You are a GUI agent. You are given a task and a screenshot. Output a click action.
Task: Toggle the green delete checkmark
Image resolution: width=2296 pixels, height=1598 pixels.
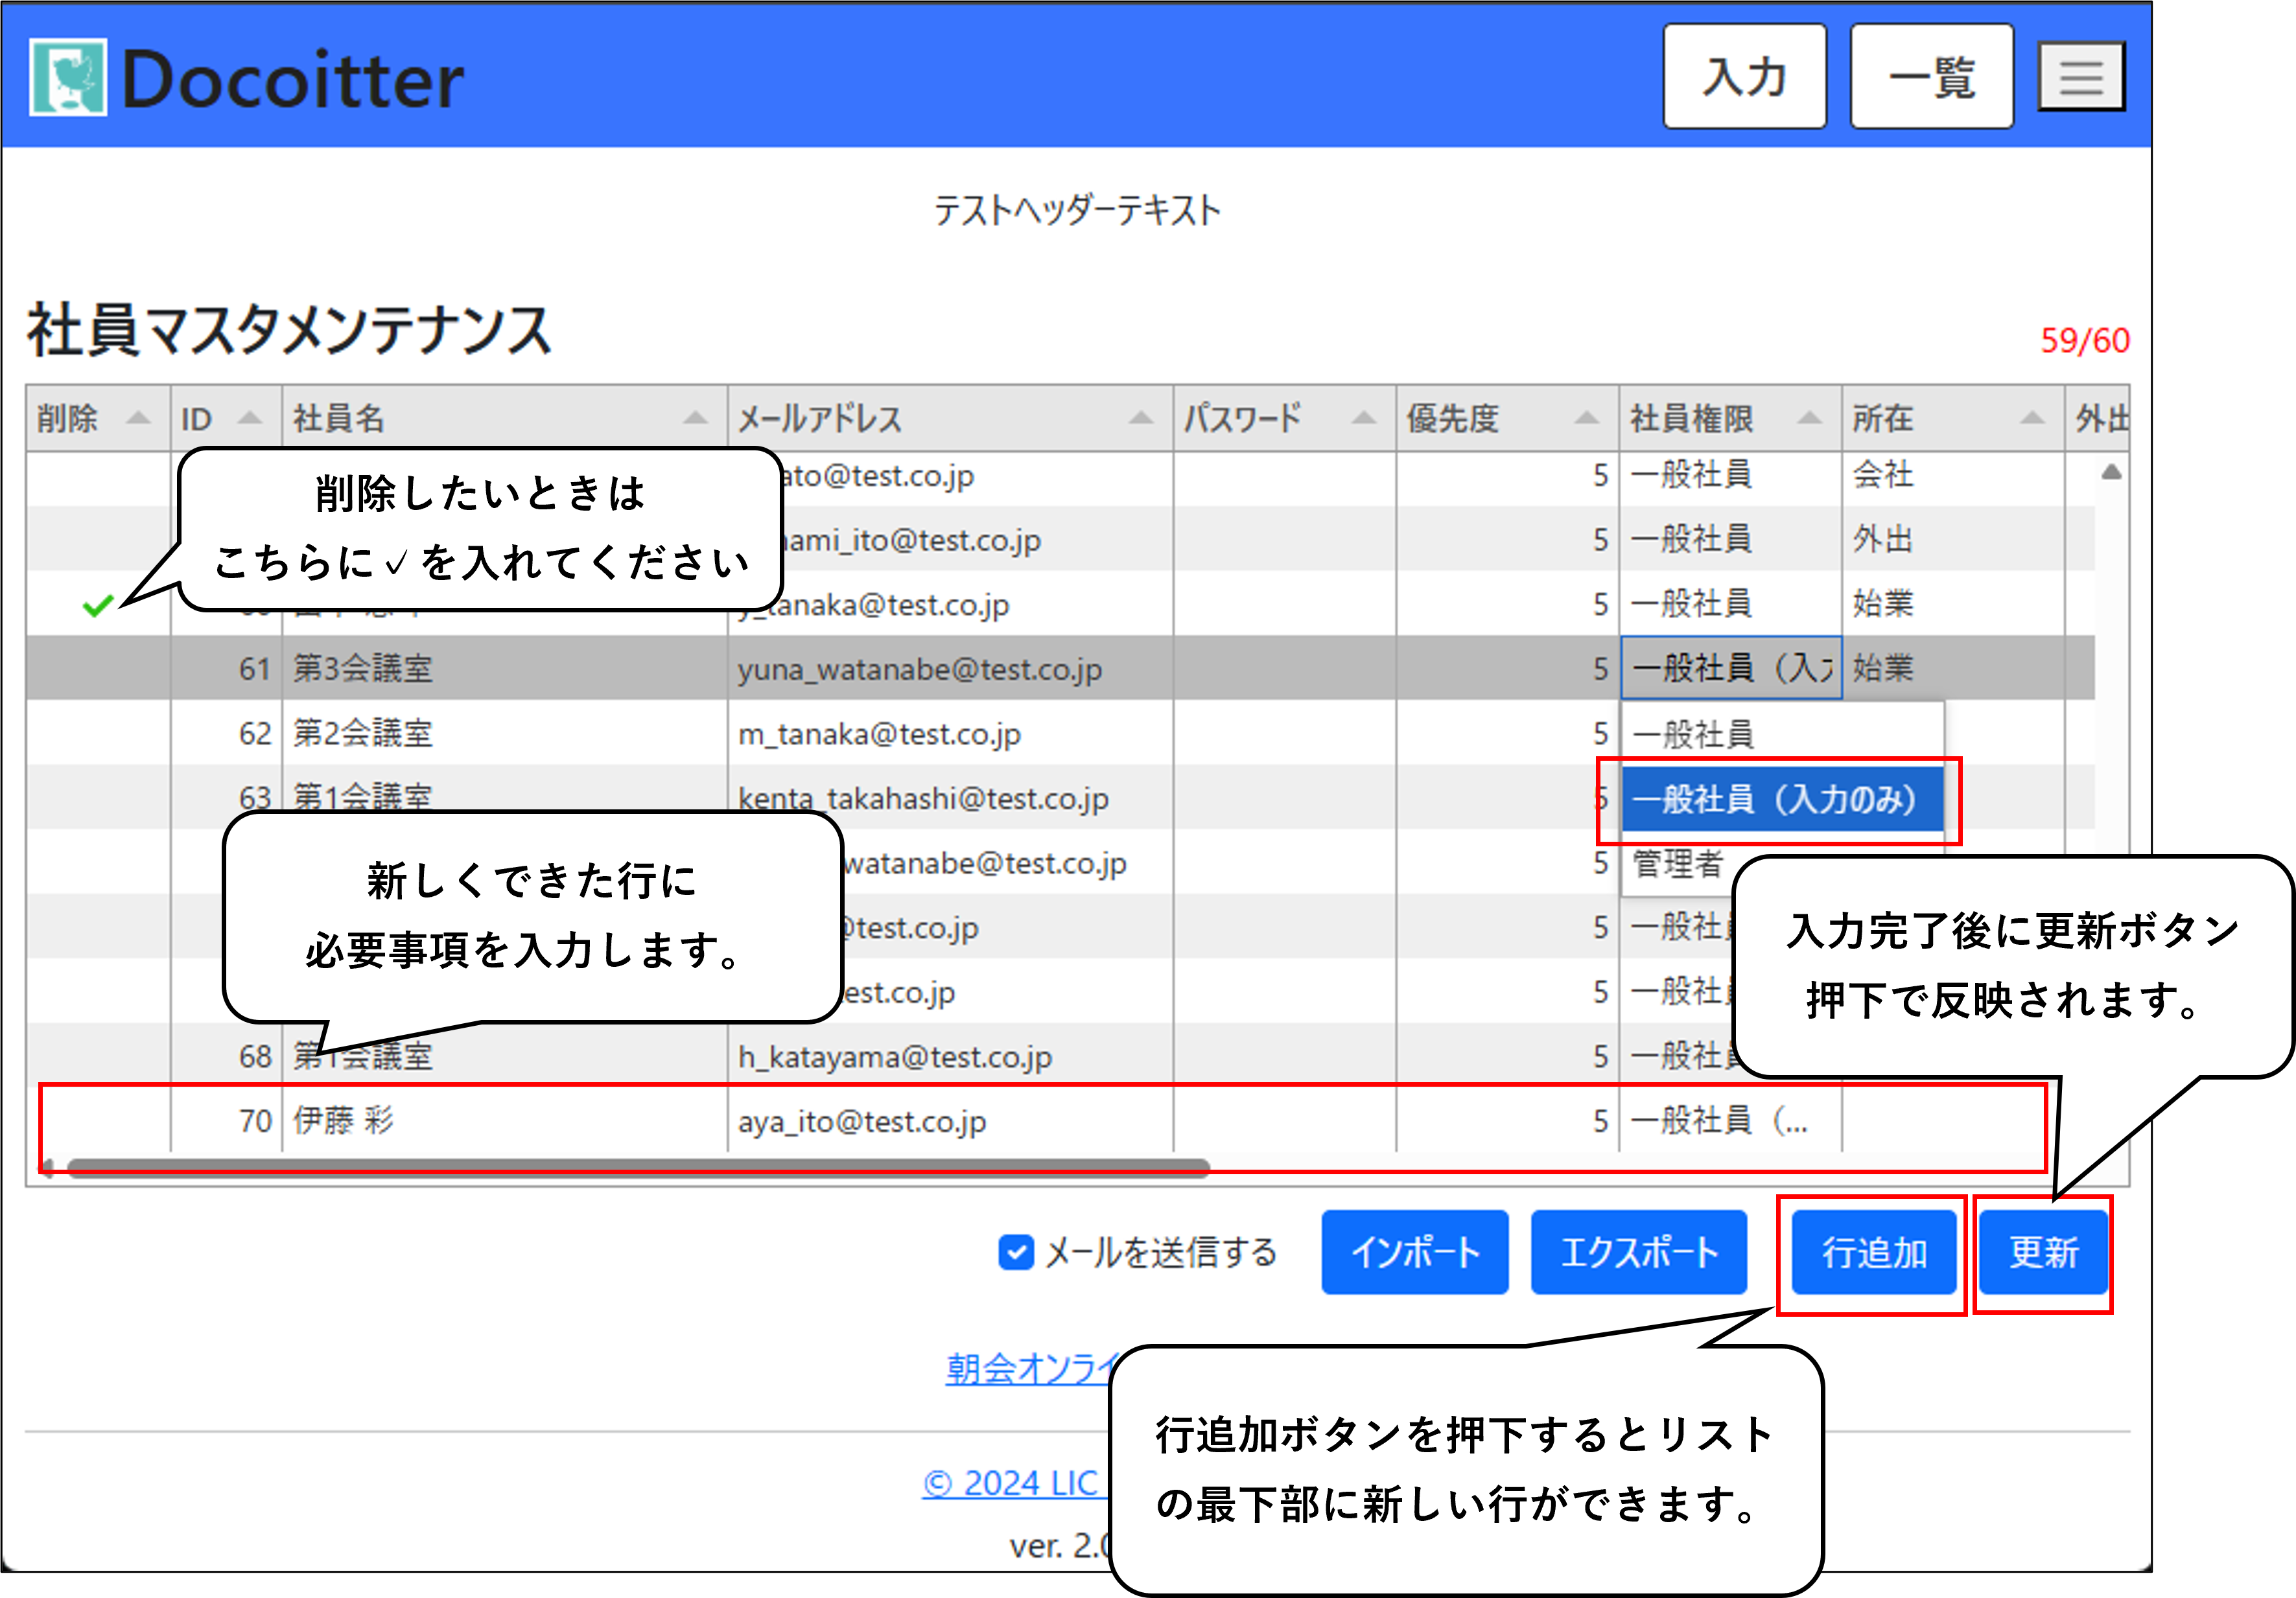tap(98, 605)
